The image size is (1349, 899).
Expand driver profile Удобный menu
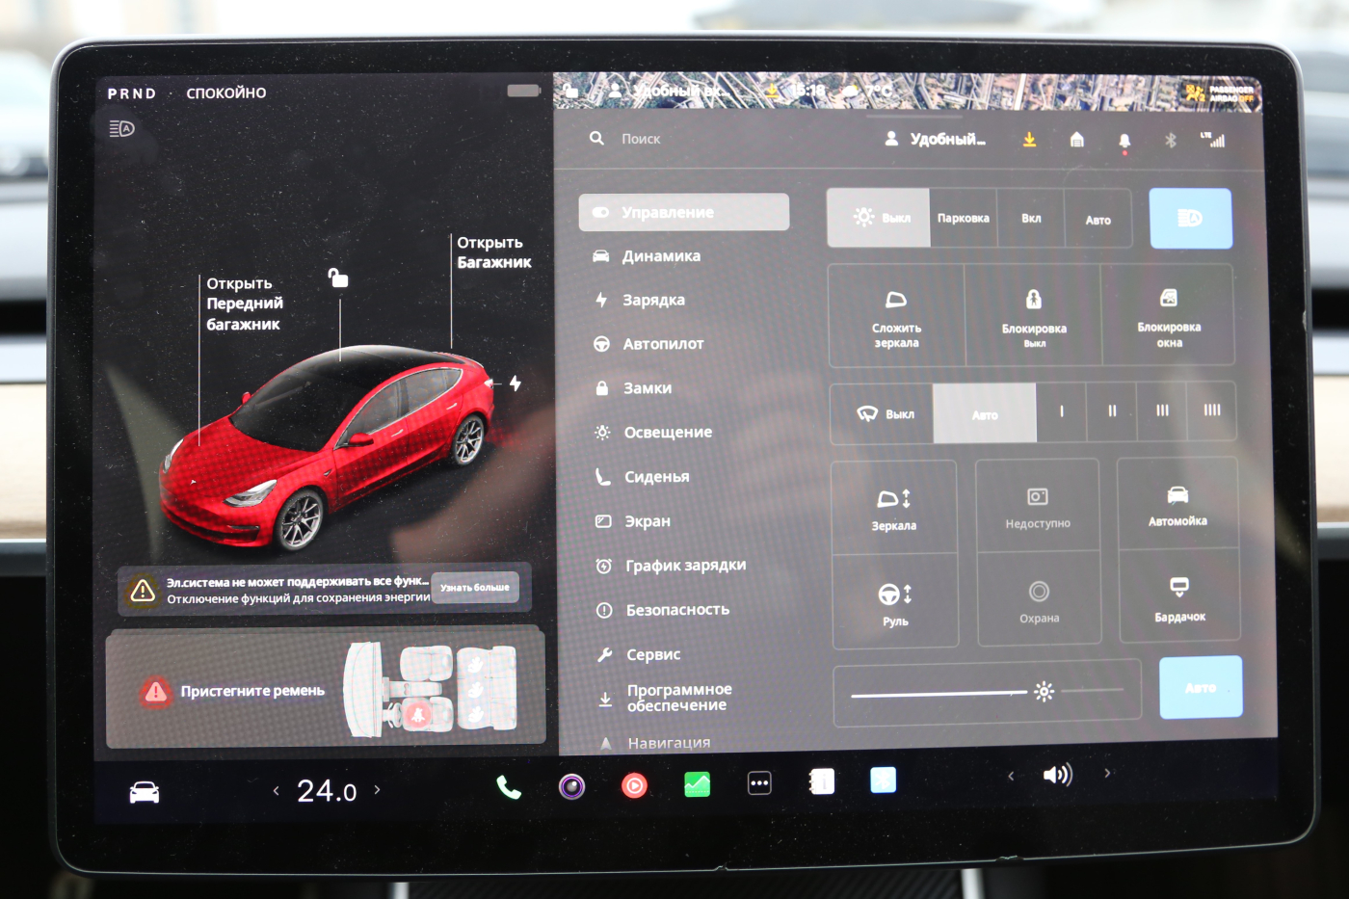[935, 139]
